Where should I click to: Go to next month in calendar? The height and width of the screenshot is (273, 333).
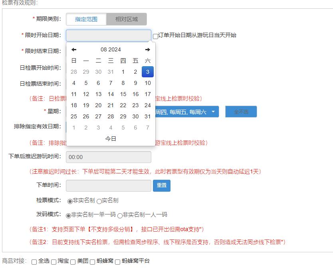[148, 49]
